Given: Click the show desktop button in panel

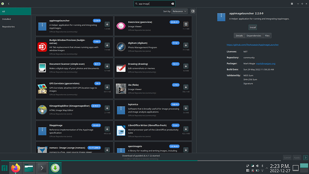Looking at the screenshot, I should coord(296,168).
